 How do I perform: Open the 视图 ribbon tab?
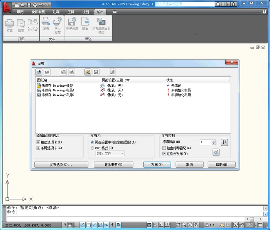(x=85, y=12)
